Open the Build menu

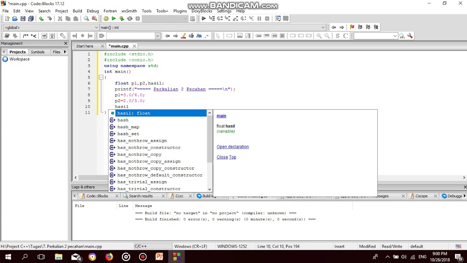click(x=77, y=11)
